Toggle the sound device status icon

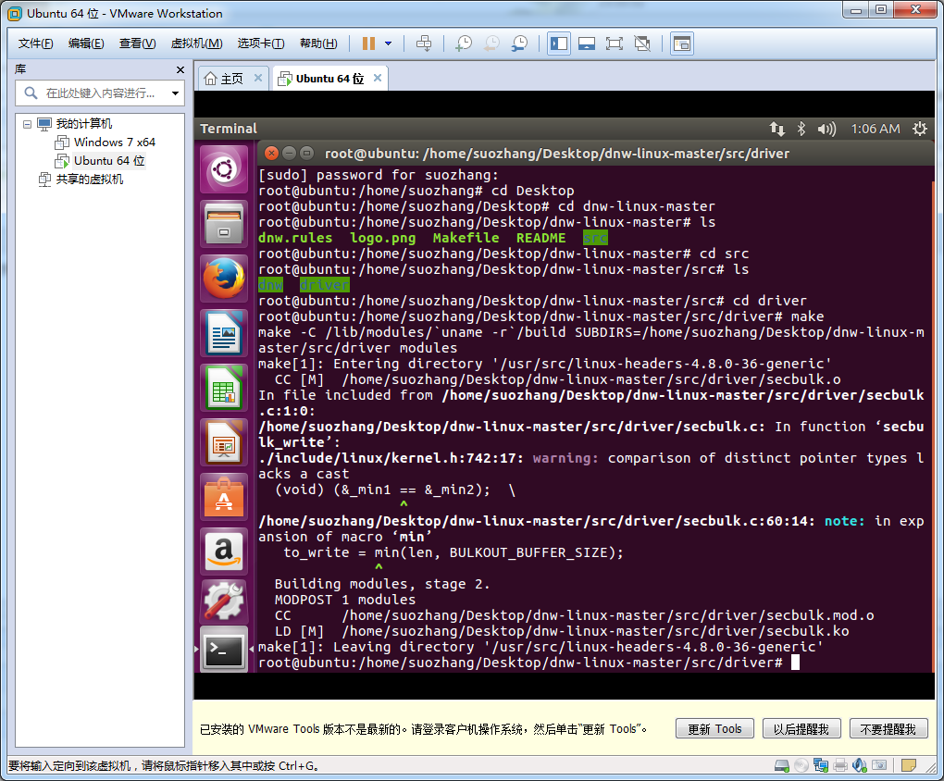click(x=858, y=765)
